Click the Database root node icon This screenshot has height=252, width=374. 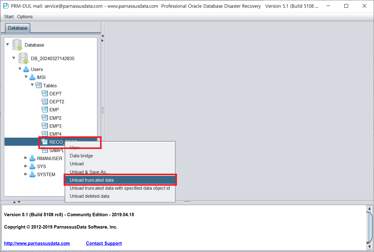point(17,45)
